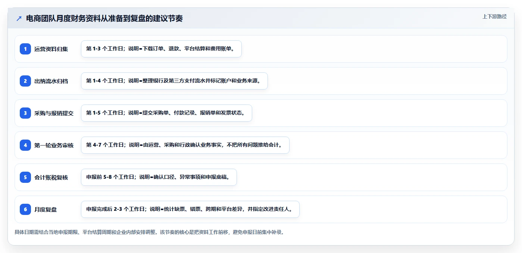Click the 第 4-7 个工作日 description box
The height and width of the screenshot is (253, 522).
coord(185,145)
